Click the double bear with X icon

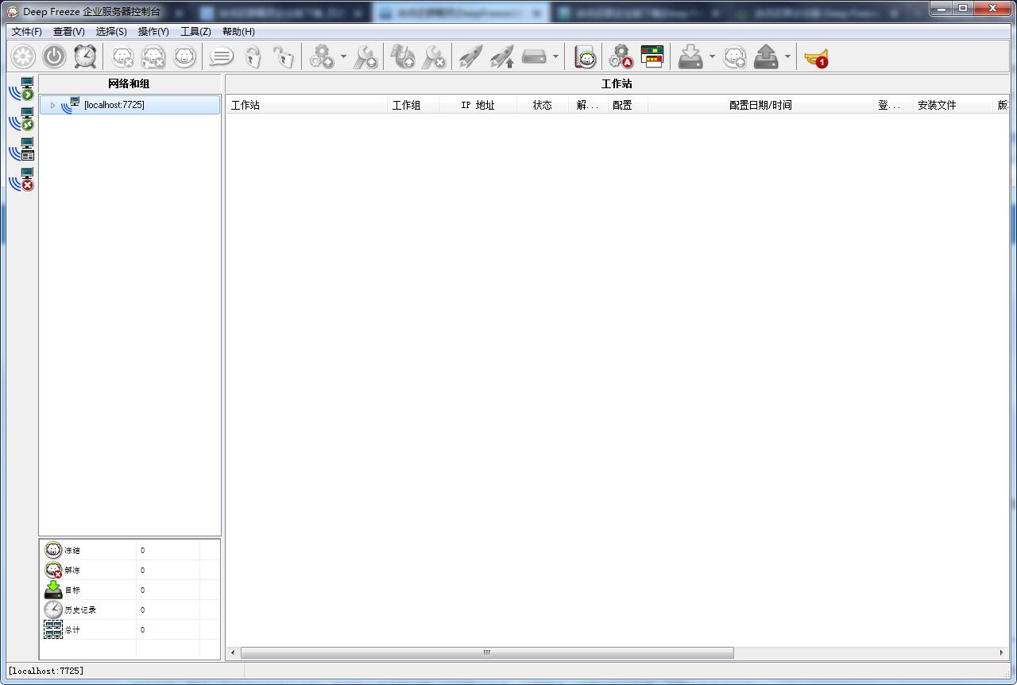pos(153,56)
